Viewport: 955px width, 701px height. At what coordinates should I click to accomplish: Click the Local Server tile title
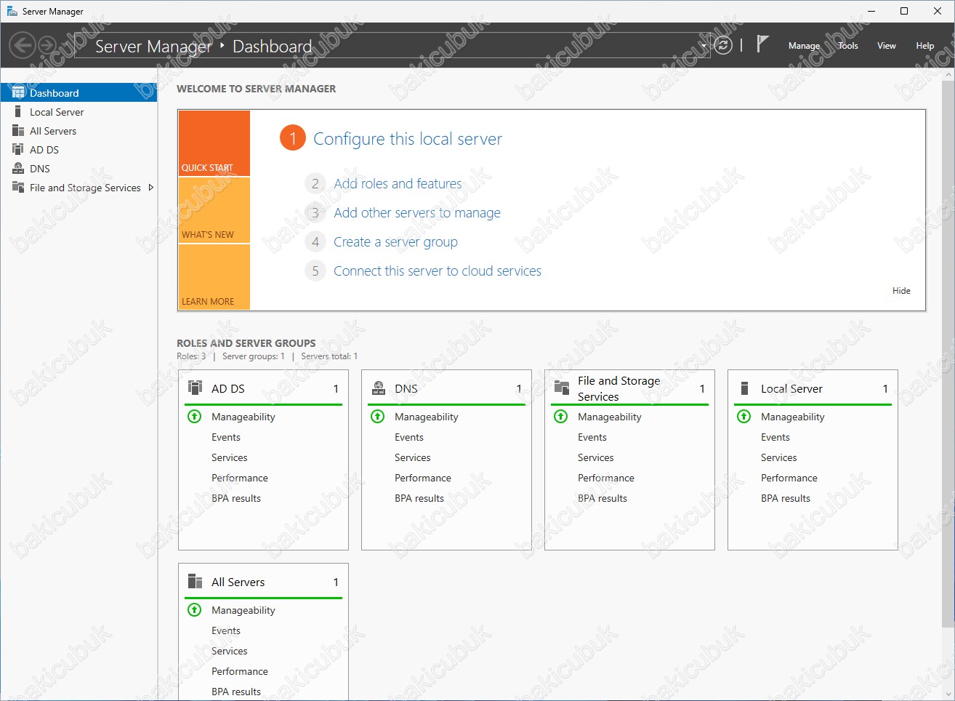(x=791, y=389)
